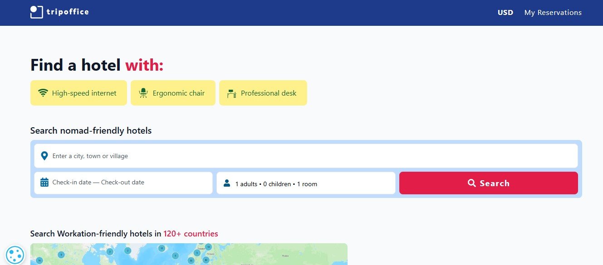Toggle the Ergonomic chair filter label

tap(178, 93)
